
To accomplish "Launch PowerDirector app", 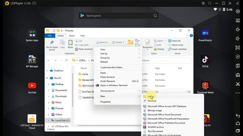I will (x=205, y=34).
